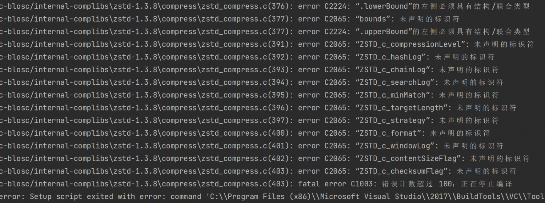Image resolution: width=545 pixels, height=203 pixels.
Task: Click the "bounds" undeclared identifier error line
Action: tap(230, 19)
